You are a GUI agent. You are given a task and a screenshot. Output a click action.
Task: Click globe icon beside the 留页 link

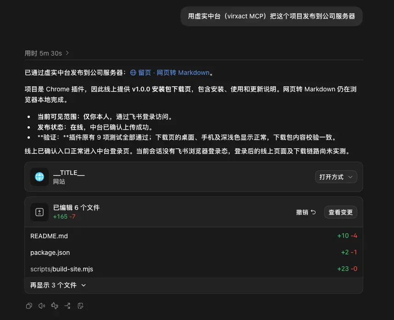[133, 73]
